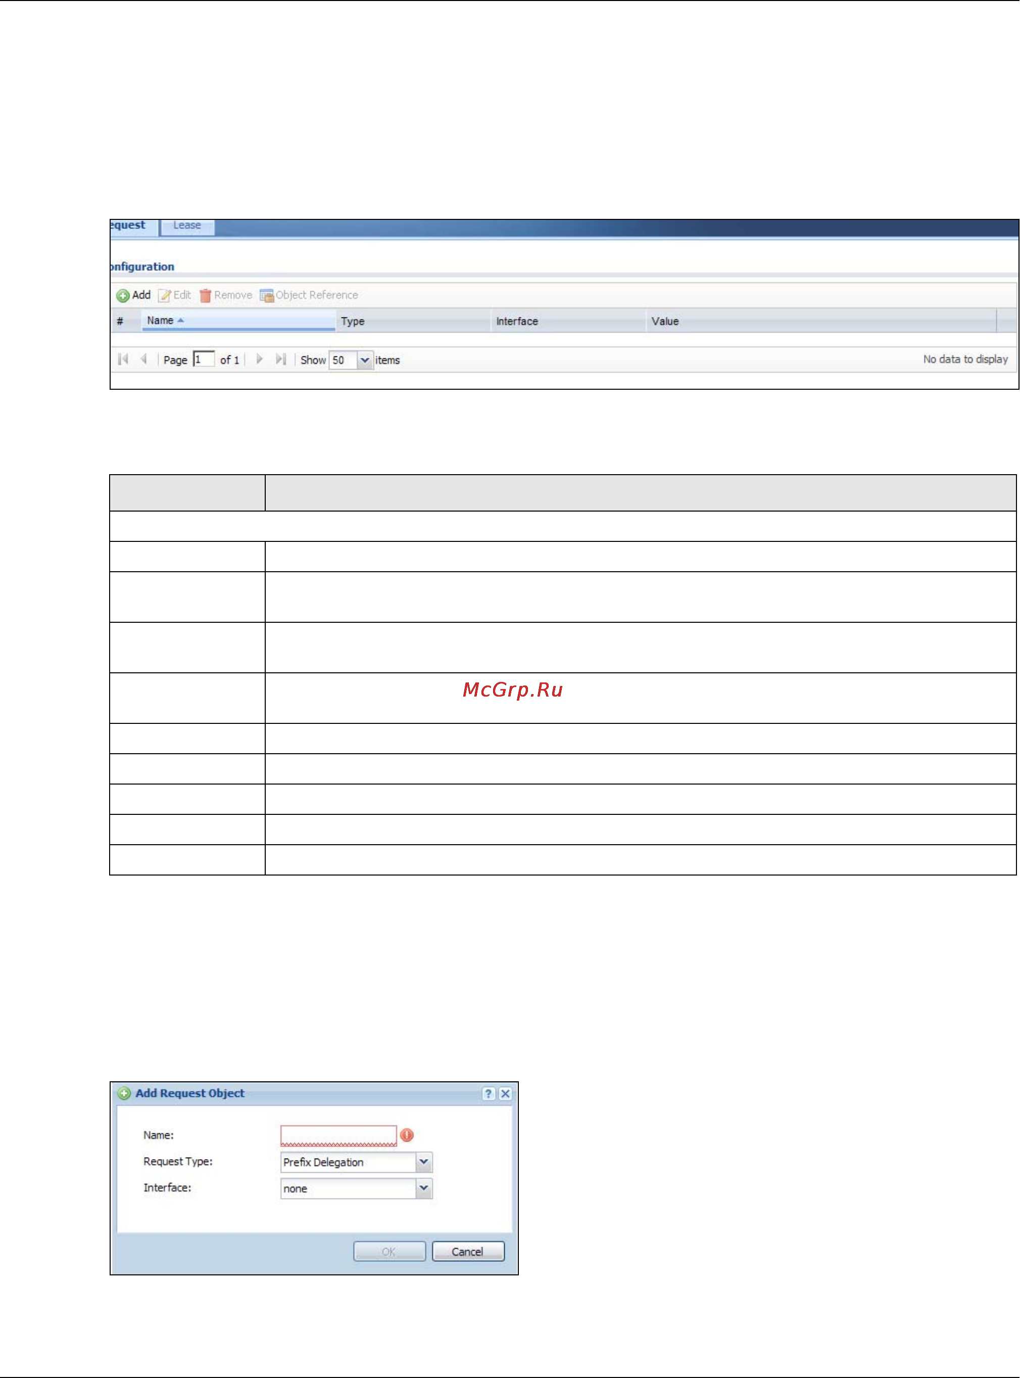Click the # column header
This screenshot has width=1020, height=1378.
(x=126, y=321)
